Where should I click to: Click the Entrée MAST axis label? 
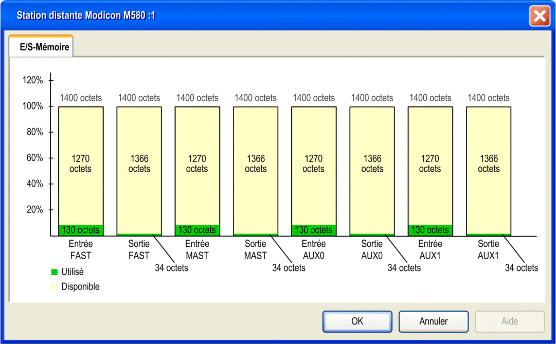(x=197, y=250)
